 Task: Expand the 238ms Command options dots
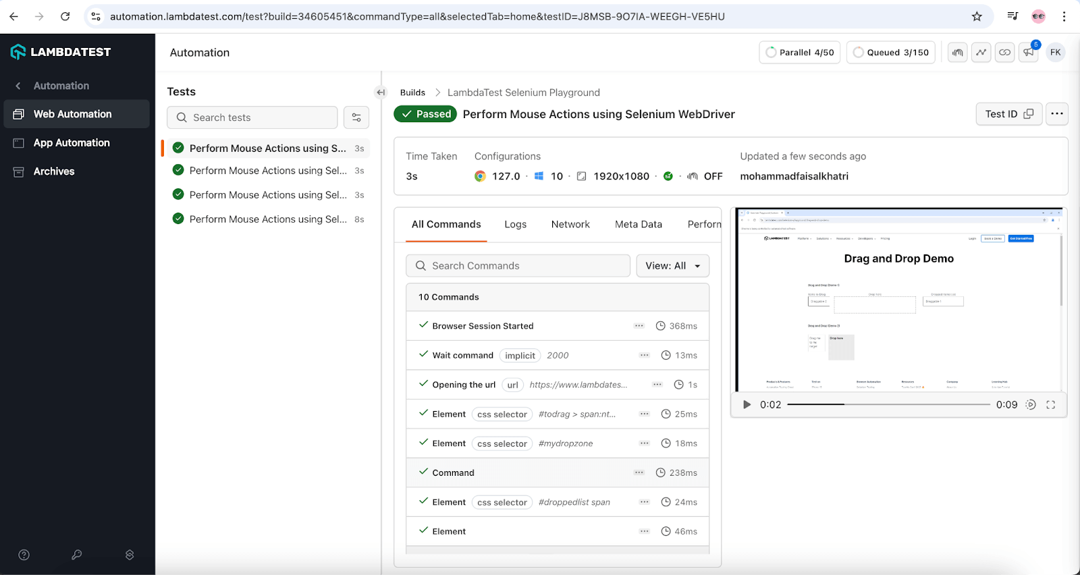(639, 473)
